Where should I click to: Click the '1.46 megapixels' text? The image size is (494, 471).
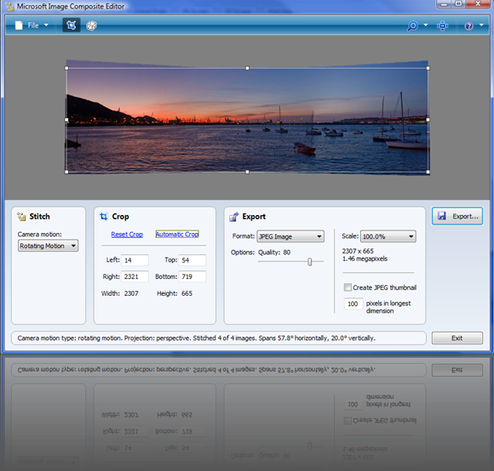(365, 258)
